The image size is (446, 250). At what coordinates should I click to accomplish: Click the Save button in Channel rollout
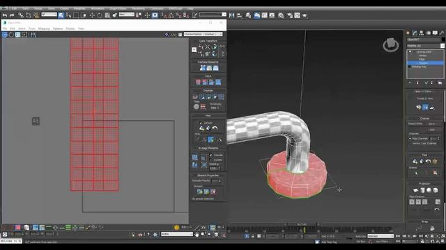432,124
